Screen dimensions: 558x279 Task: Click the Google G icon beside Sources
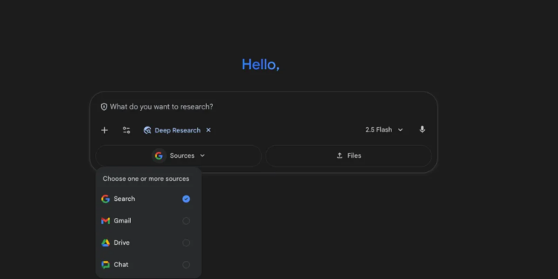tap(158, 155)
